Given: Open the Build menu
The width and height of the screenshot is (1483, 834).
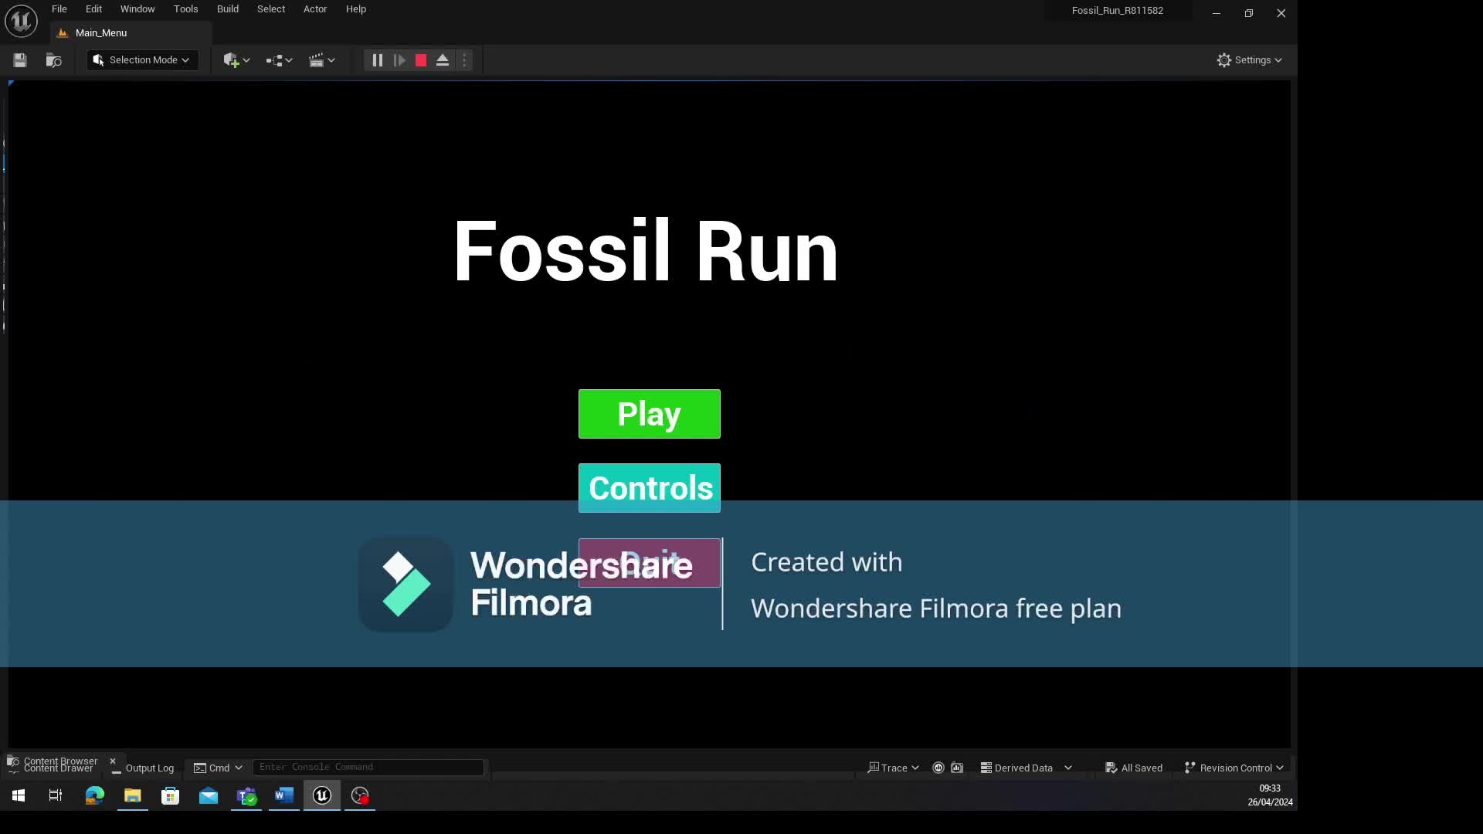Looking at the screenshot, I should [228, 9].
